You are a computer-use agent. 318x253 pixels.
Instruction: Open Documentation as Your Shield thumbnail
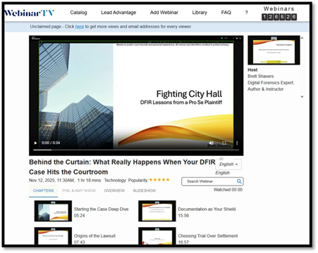pos(157,211)
